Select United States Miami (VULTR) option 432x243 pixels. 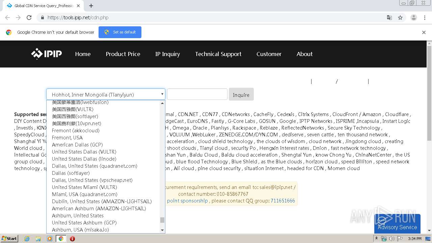103,187
